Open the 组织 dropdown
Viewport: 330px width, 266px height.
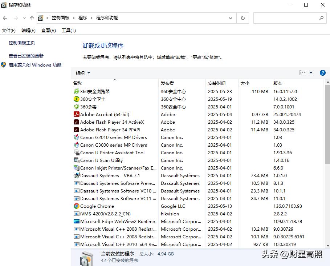[83, 73]
